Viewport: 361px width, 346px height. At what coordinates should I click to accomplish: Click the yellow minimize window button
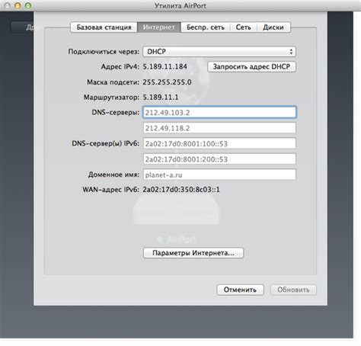click(x=18, y=5)
